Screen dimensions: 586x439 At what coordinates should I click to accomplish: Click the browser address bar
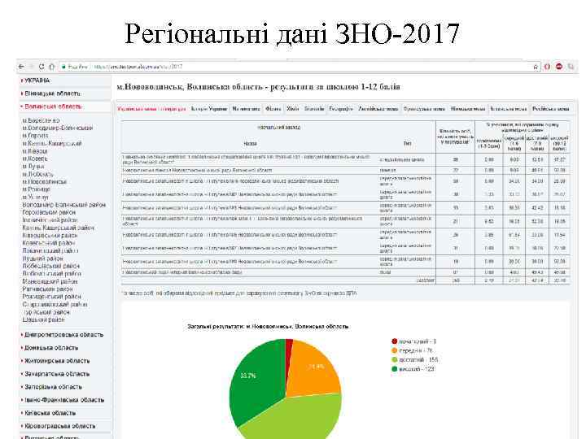point(299,67)
